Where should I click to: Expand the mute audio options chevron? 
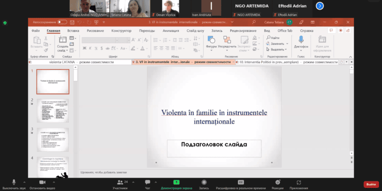(24, 182)
